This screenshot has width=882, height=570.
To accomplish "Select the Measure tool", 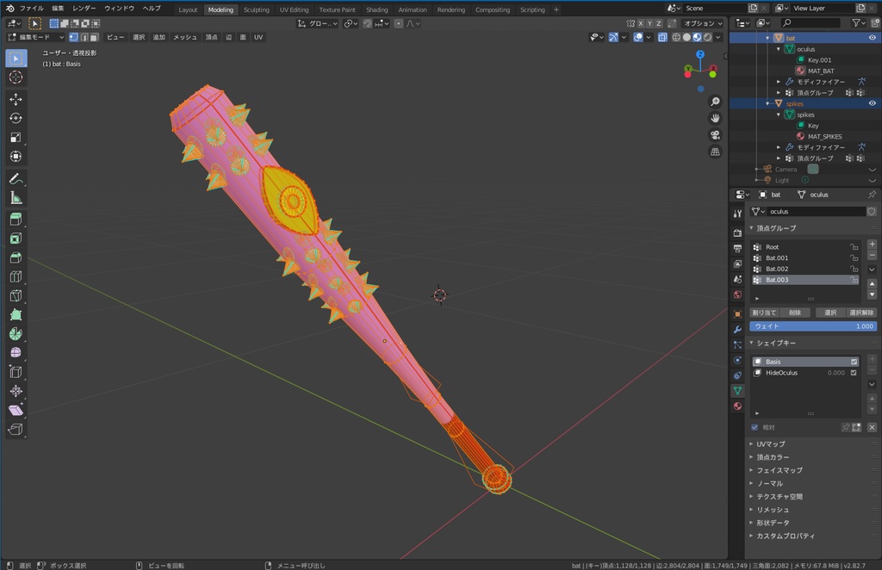I will point(16,196).
